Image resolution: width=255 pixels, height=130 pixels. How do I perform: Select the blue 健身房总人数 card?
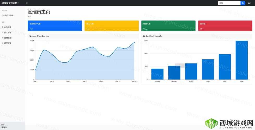click(55, 26)
